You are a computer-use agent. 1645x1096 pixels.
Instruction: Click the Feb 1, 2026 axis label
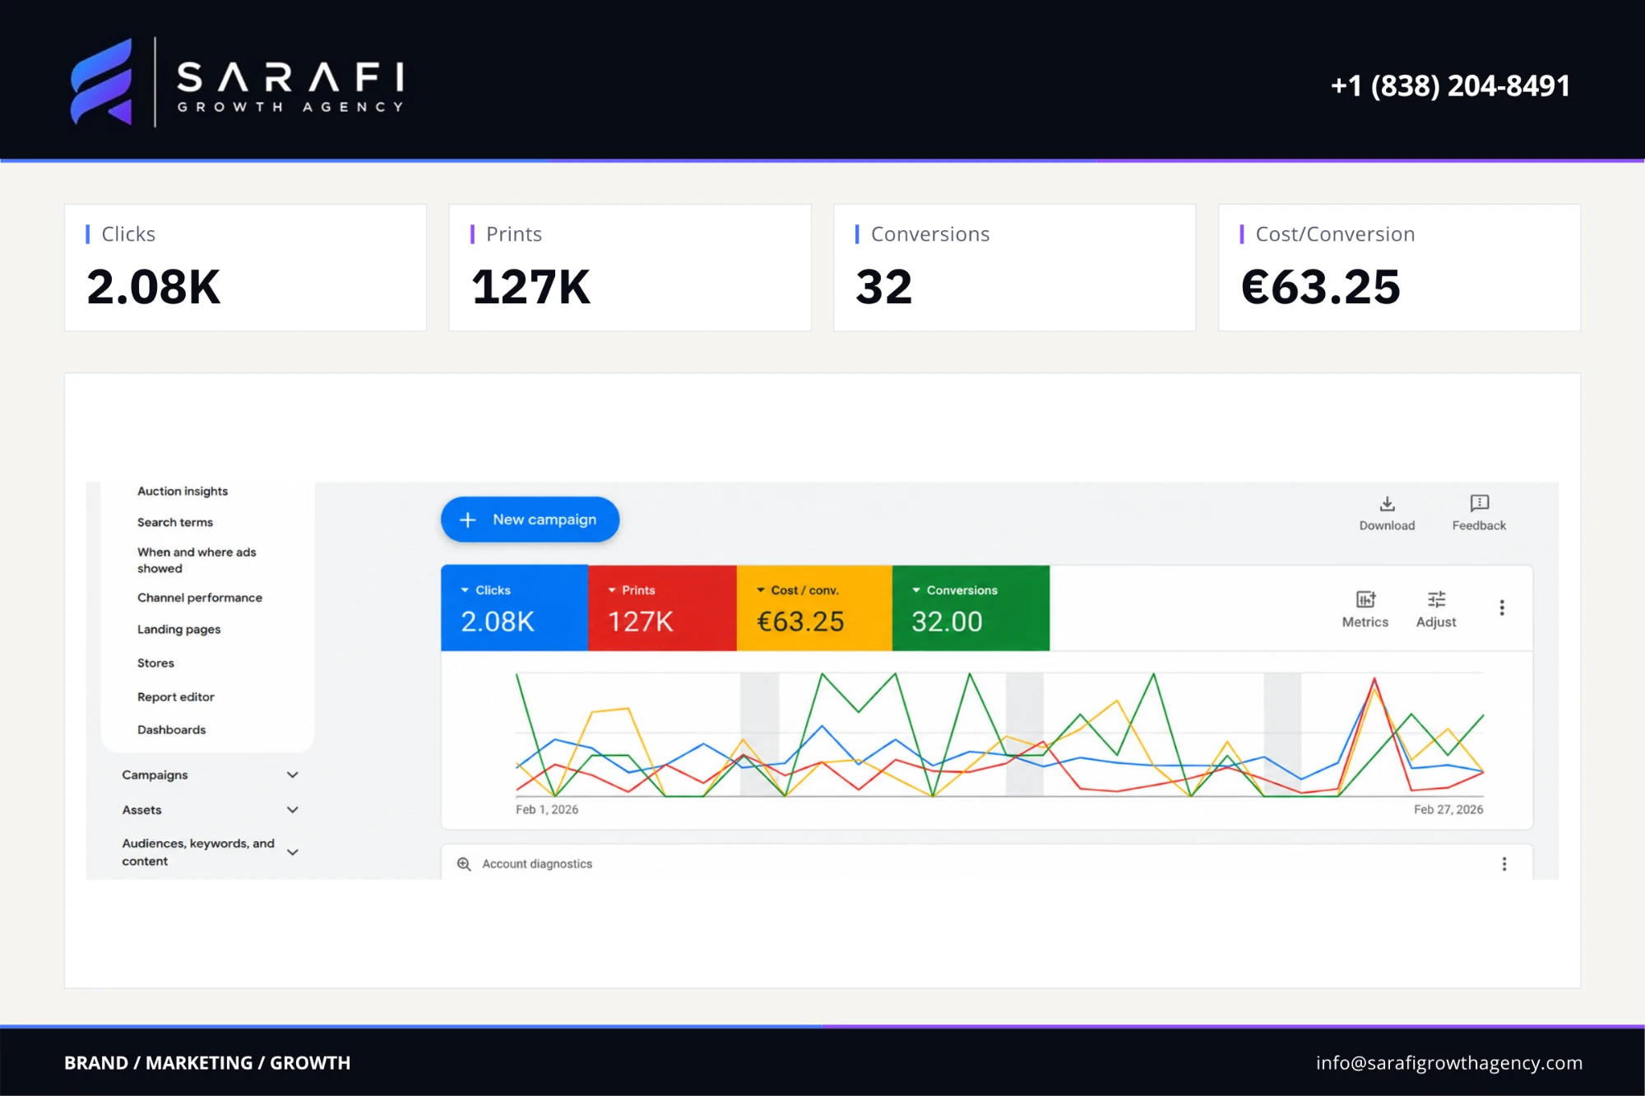pos(547,810)
